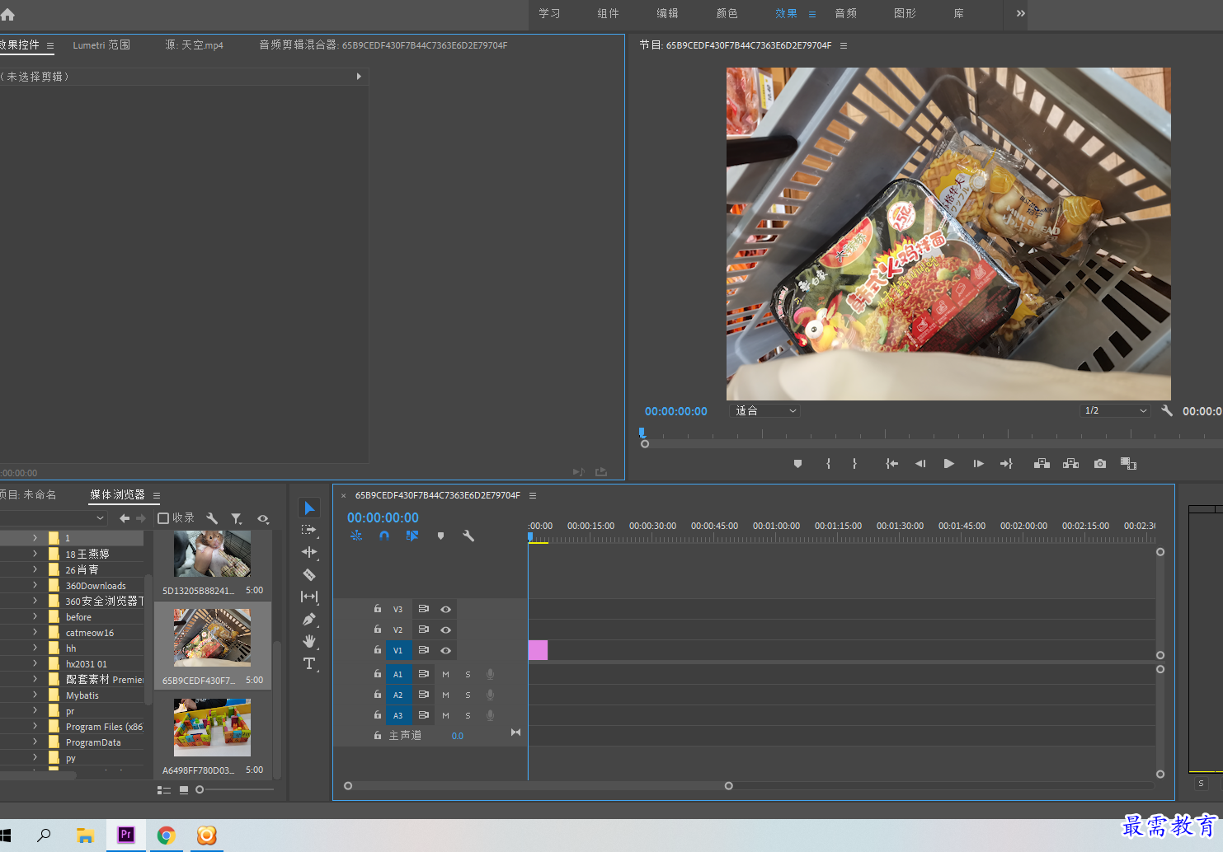The height and width of the screenshot is (852, 1223).
Task: Open the 源: 天空.mp4 tab
Action: 194,45
